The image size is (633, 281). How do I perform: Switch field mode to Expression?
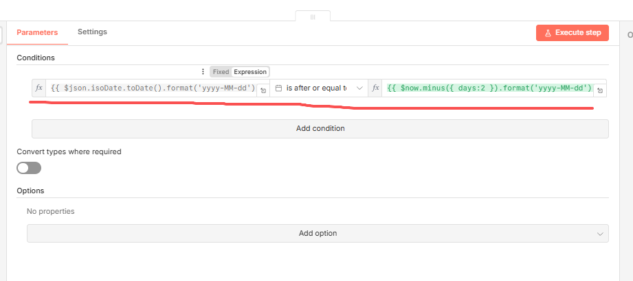(x=250, y=71)
